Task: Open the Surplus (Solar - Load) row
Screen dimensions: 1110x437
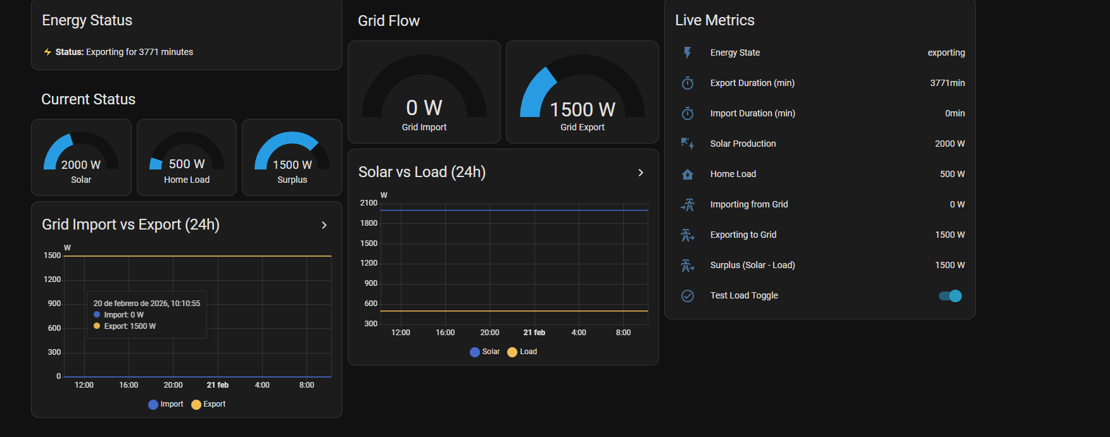Action: coord(820,265)
